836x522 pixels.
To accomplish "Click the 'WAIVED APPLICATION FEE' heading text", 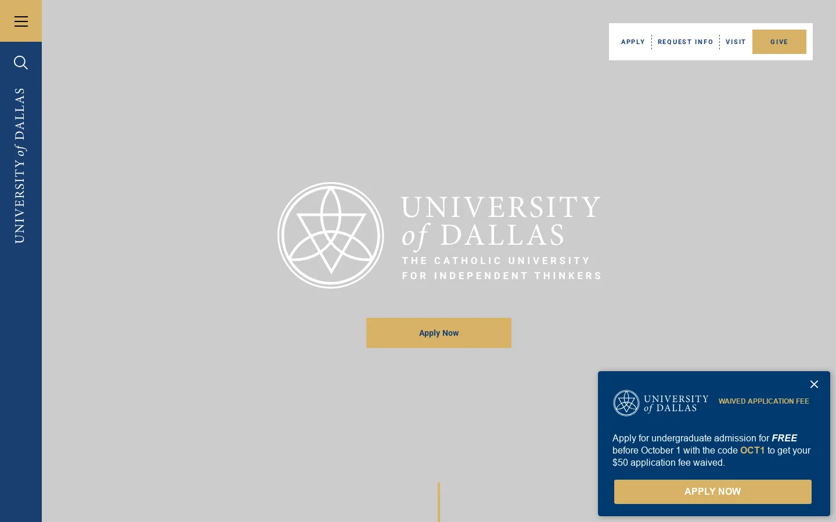I will 764,401.
